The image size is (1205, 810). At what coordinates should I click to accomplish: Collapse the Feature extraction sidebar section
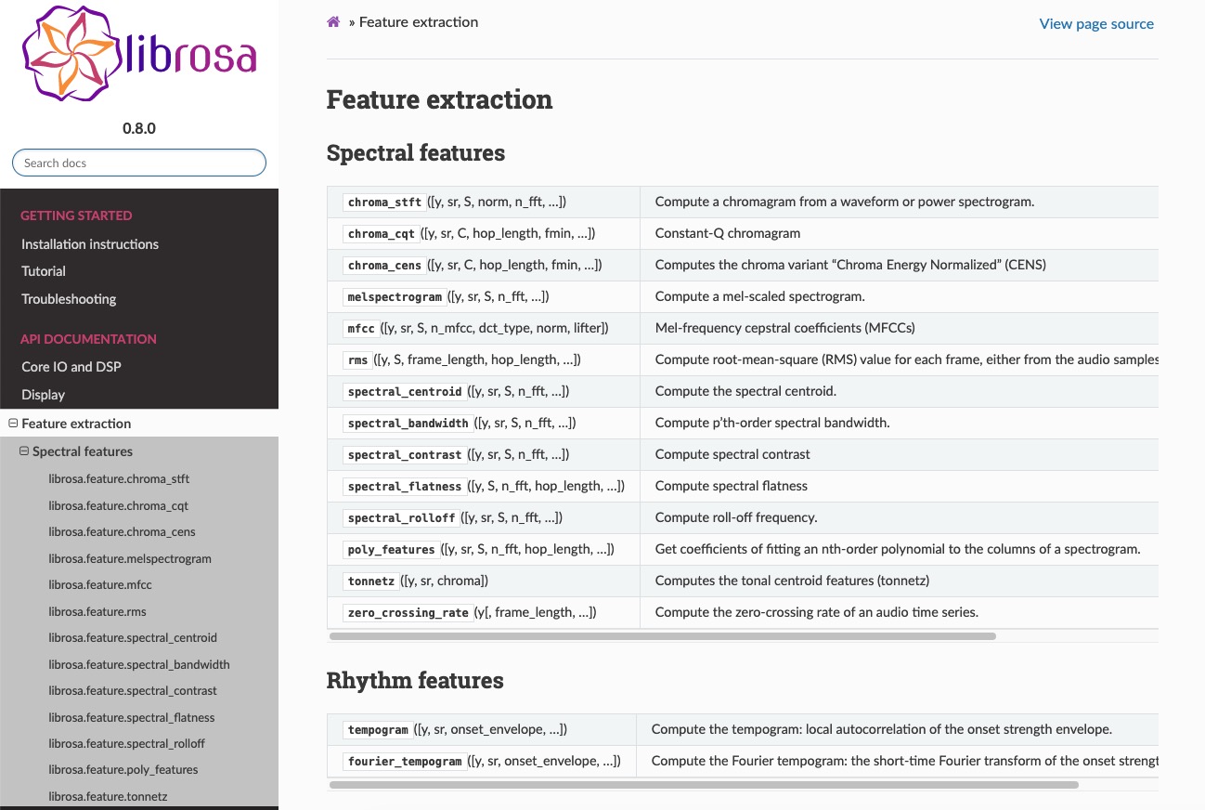(x=13, y=424)
